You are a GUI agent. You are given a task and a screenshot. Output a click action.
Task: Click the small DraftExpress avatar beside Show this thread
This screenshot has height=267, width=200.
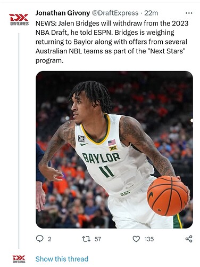19,259
